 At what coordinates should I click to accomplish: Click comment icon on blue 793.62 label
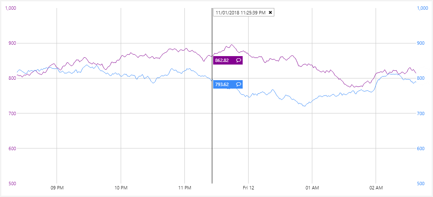238,84
